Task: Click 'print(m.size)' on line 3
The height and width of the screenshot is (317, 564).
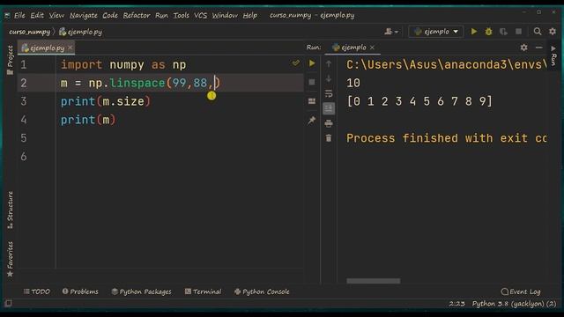Action: tap(106, 101)
